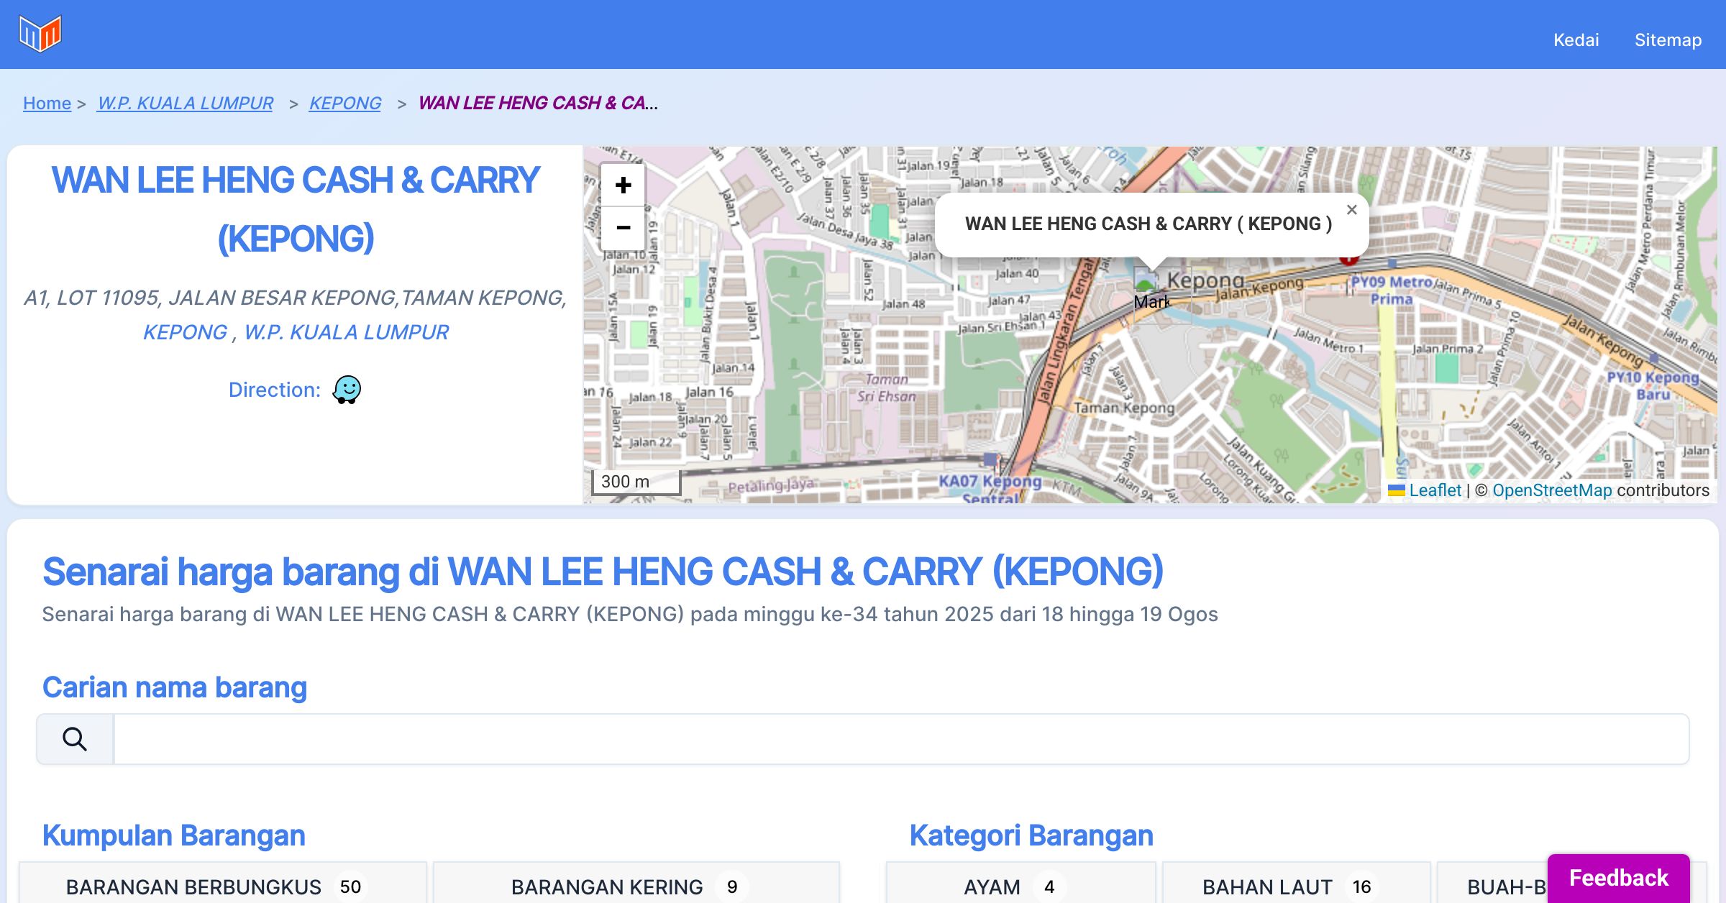Open KEPONG breadcrumb link
The width and height of the screenshot is (1726, 903).
345,103
